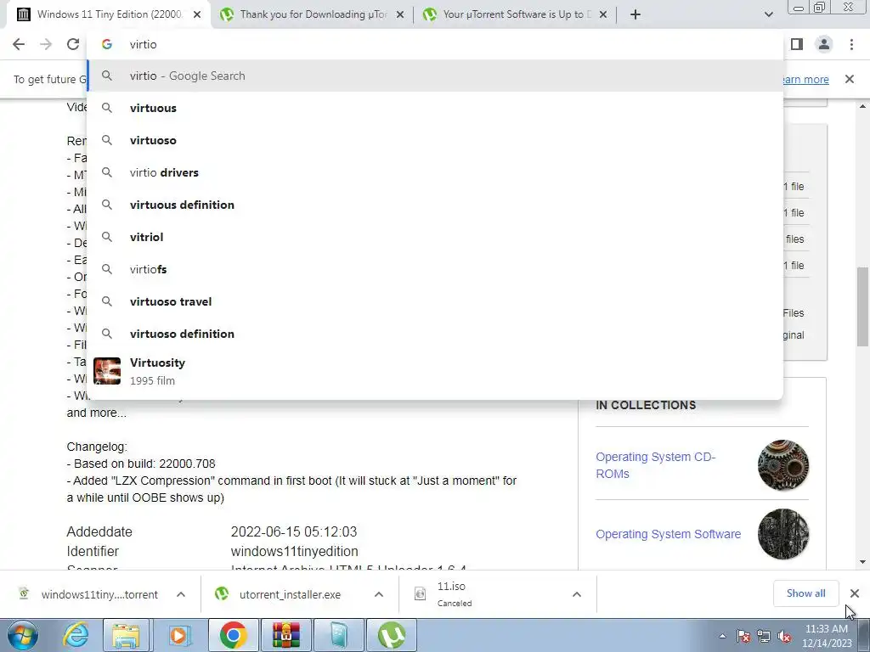Image resolution: width=870 pixels, height=652 pixels.
Task: Expand options for 11.iso download
Action: (x=577, y=594)
